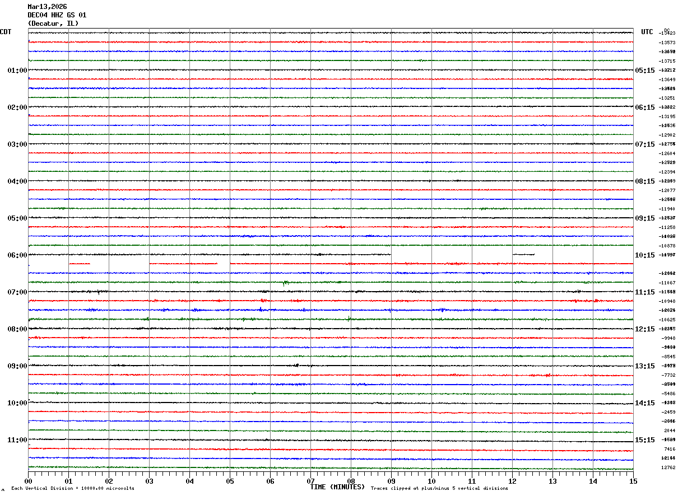Viewport: 678px width, 496px height.
Task: Click the 09:15 UTC time label
Action: pos(645,218)
